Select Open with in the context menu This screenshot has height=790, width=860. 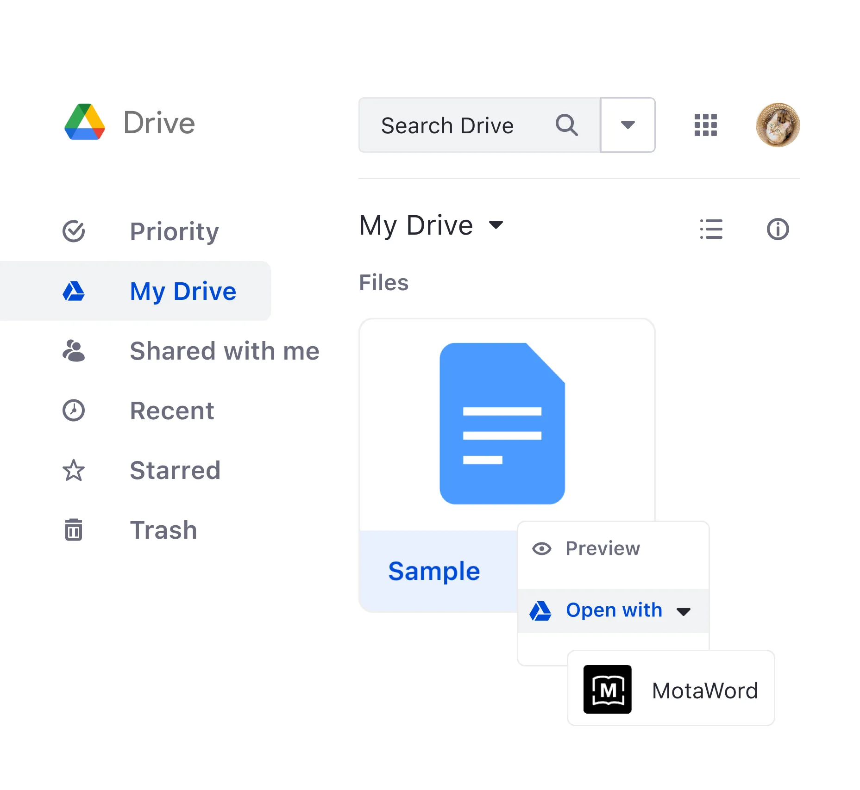(614, 610)
